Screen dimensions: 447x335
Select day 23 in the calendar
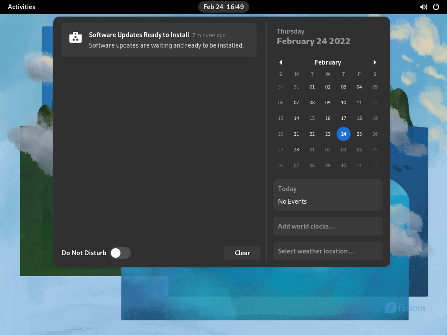click(328, 134)
